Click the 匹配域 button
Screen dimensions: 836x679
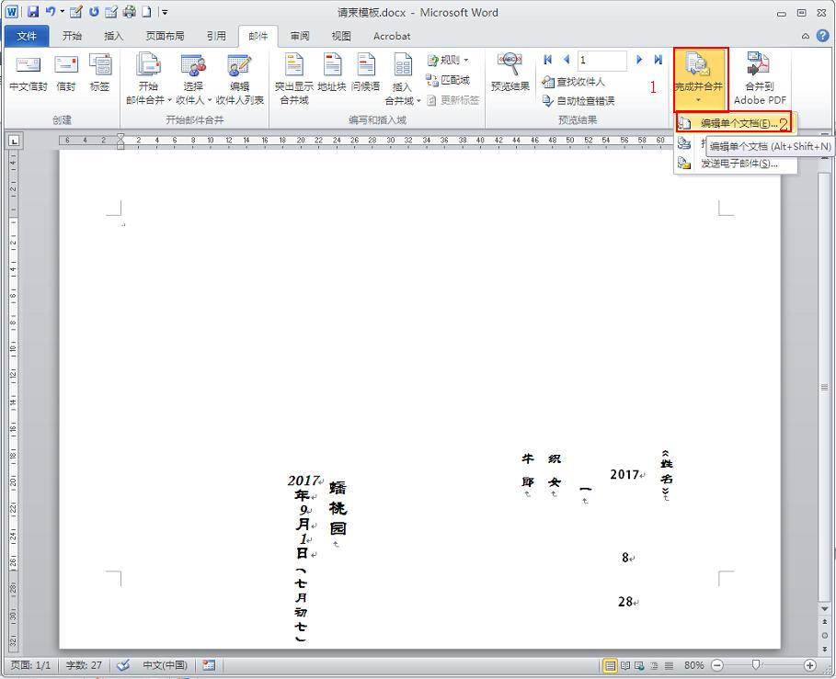coord(448,80)
